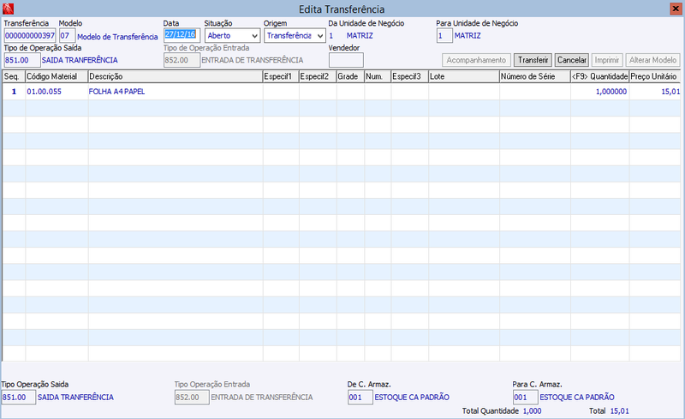Image resolution: width=685 pixels, height=419 pixels.
Task: Click the Especif2 column header
Action: click(x=318, y=76)
